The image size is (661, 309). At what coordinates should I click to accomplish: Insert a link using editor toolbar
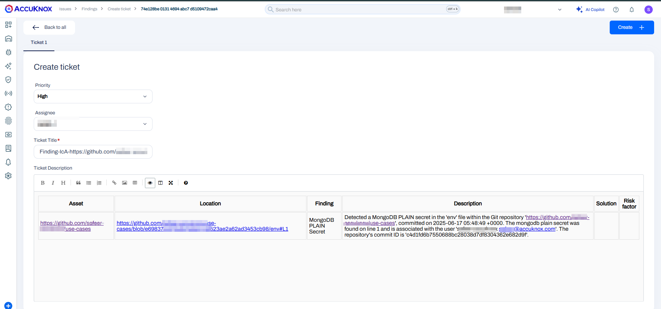[114, 183]
